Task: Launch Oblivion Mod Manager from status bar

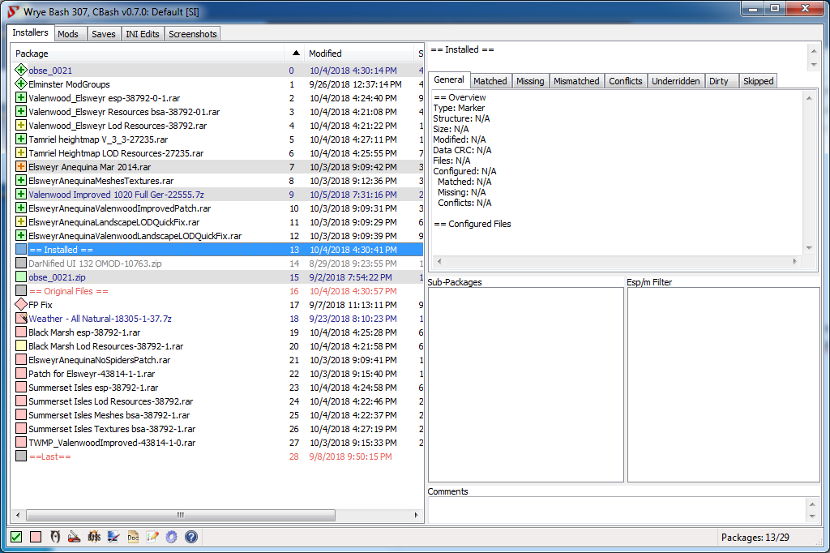Action: tap(113, 536)
